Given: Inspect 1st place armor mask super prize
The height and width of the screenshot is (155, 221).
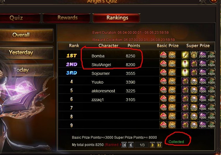Looking at the screenshot, I should click(194, 55).
